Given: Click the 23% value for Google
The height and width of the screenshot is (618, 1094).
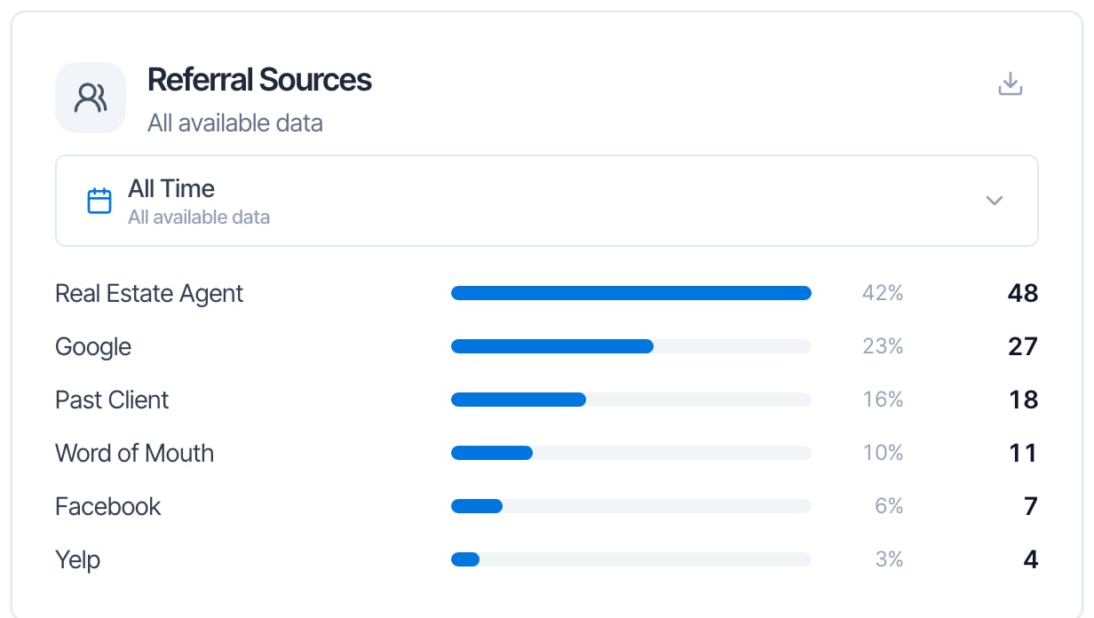Looking at the screenshot, I should coord(883,346).
